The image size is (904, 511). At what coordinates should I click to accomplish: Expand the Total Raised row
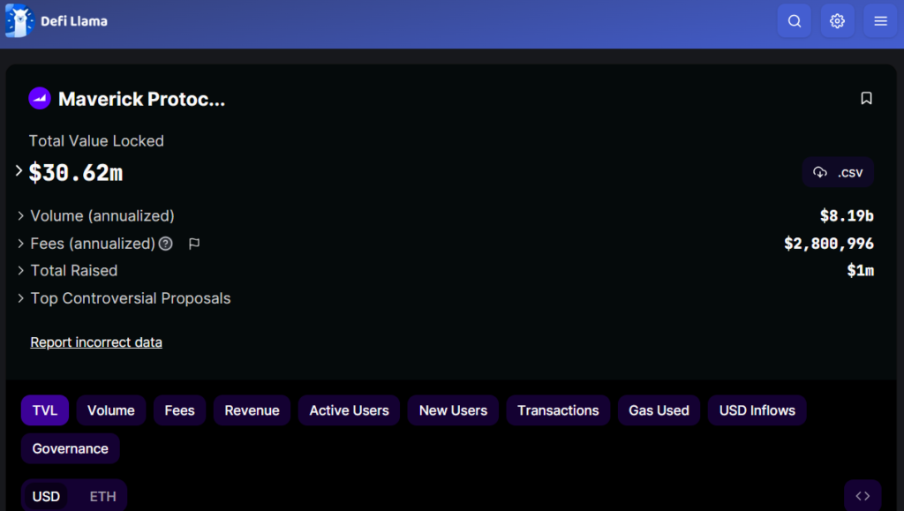pyautogui.click(x=21, y=271)
